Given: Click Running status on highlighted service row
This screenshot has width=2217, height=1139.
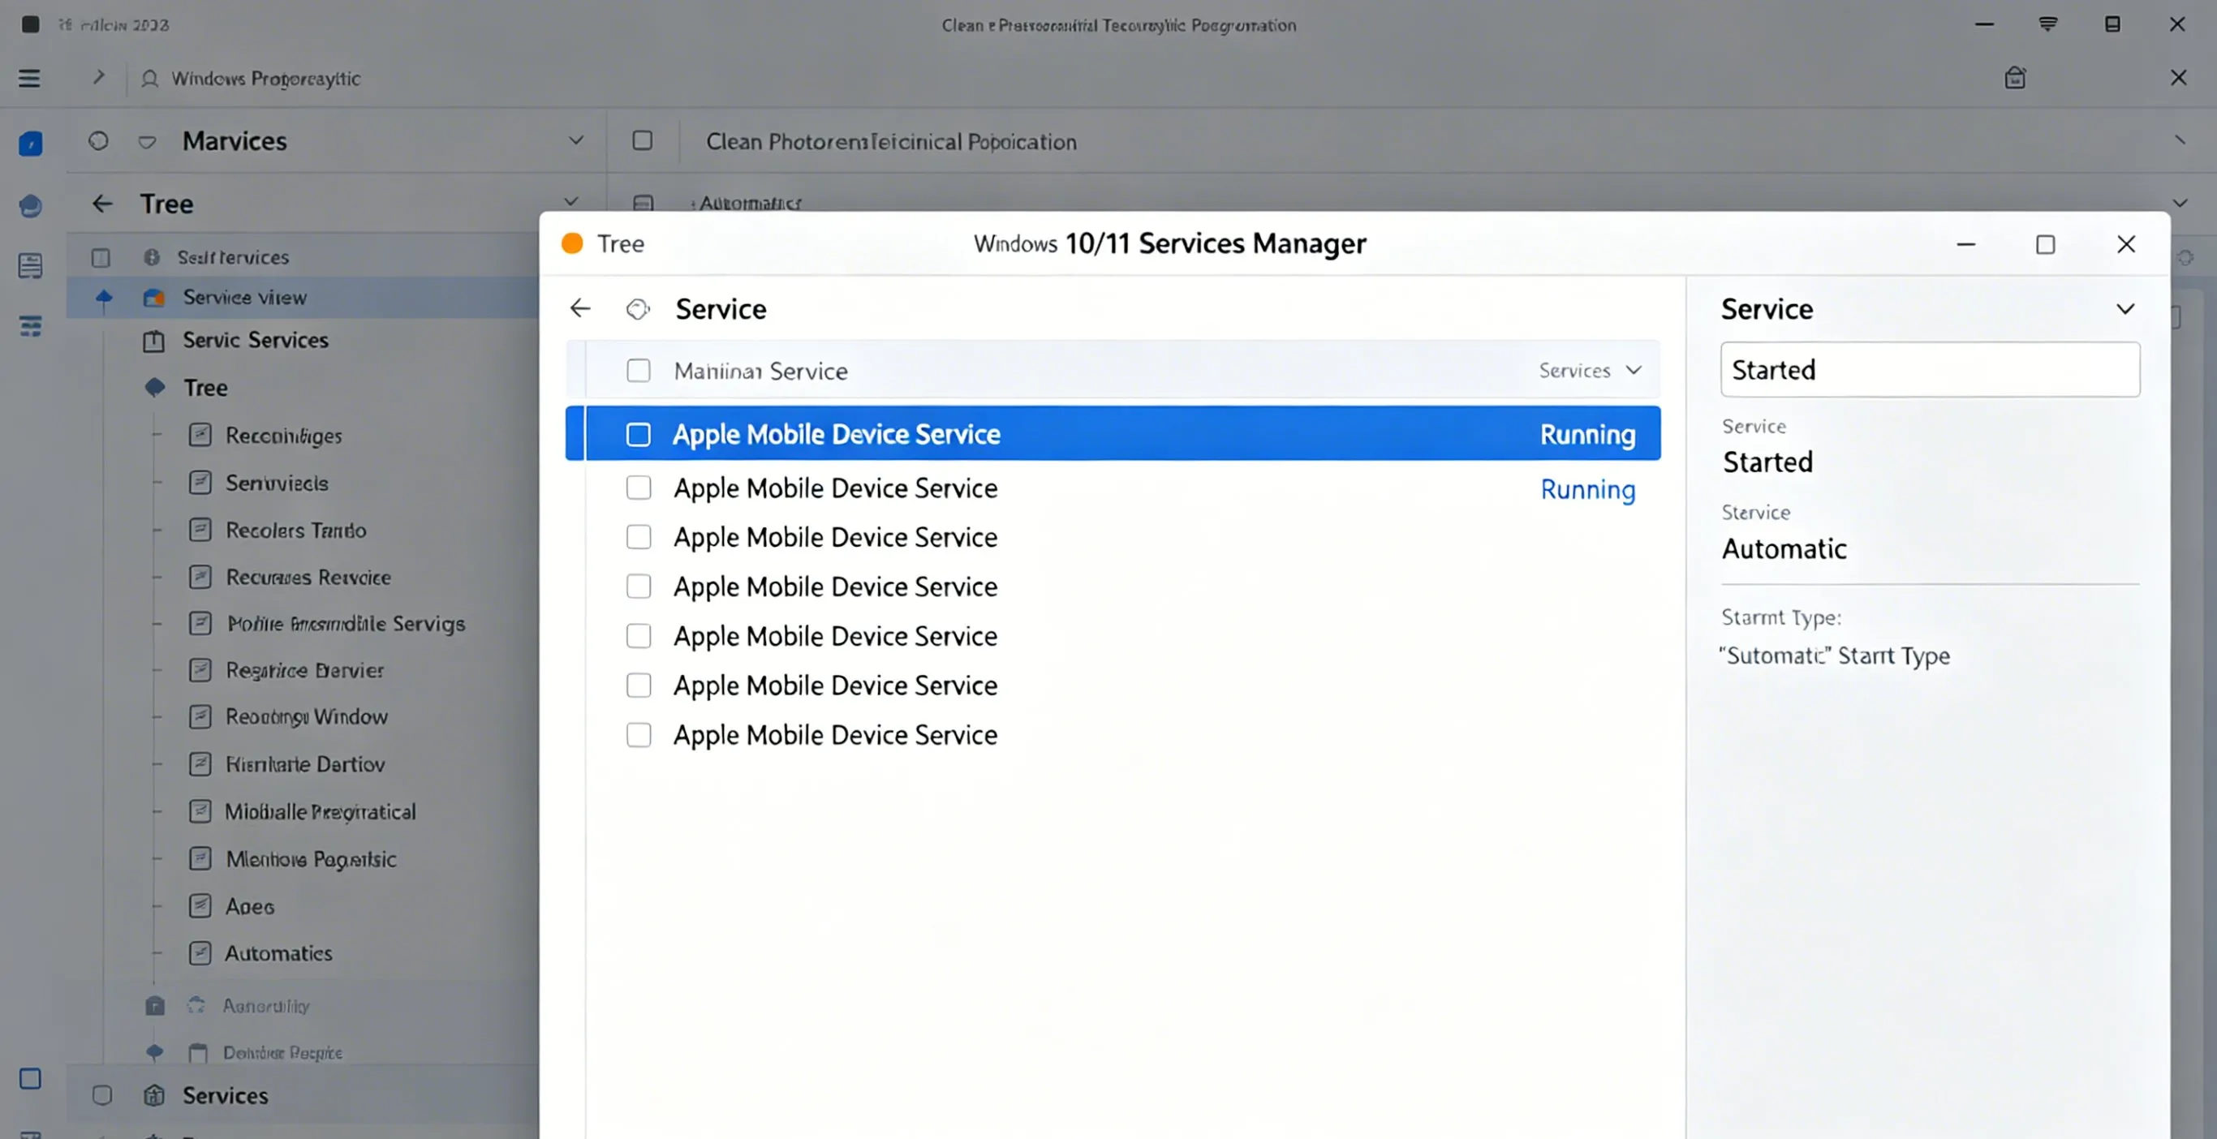Looking at the screenshot, I should [1587, 435].
